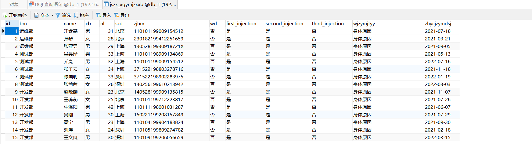Screen dimensions: 532x144
Task: Select the first_injection column header
Action: [241, 23]
